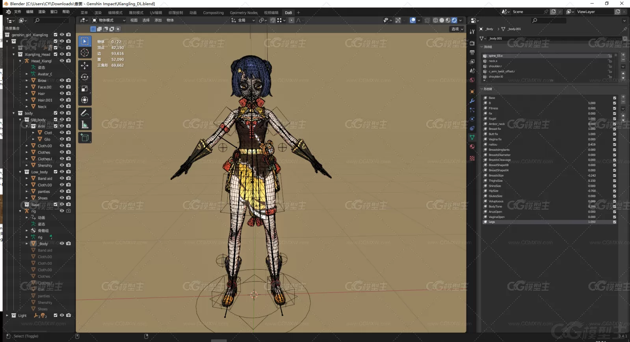Pick the Scale tool
The width and height of the screenshot is (630, 342).
[x=85, y=89]
